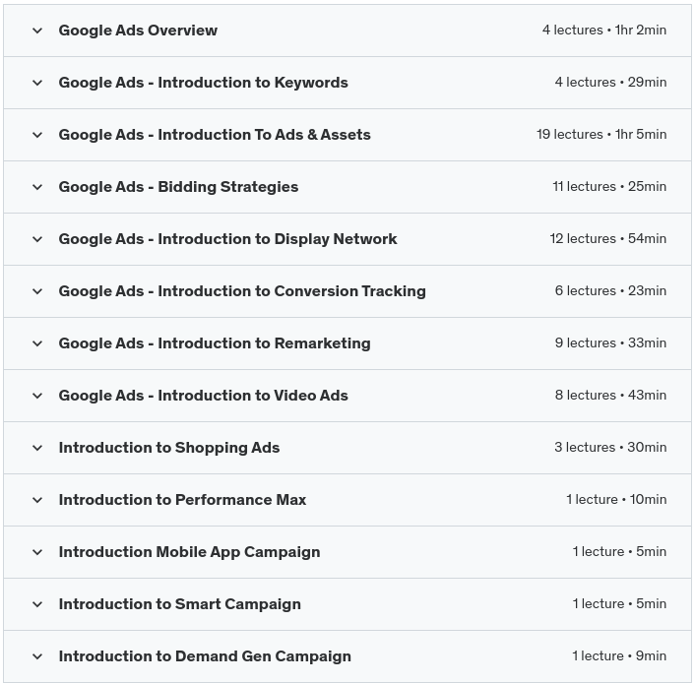
Task: Click chevron for Introduction to Smart Campaign
Action: click(x=37, y=604)
